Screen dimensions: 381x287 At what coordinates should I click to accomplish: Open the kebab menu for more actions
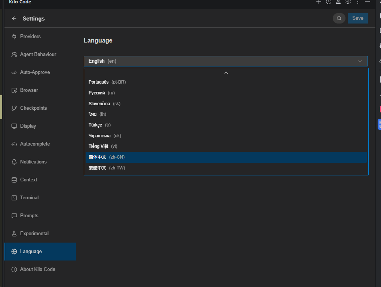coord(357,2)
